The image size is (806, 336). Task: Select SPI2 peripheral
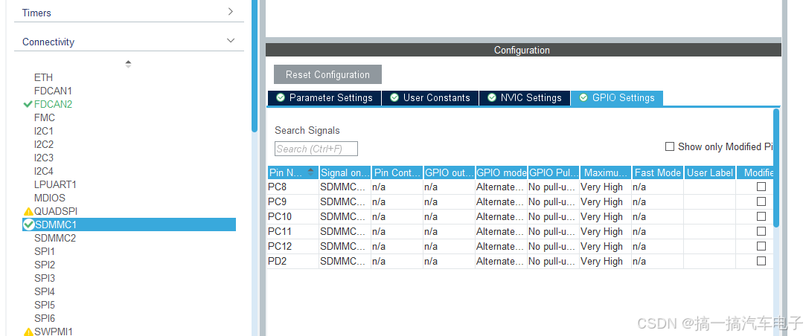click(44, 265)
